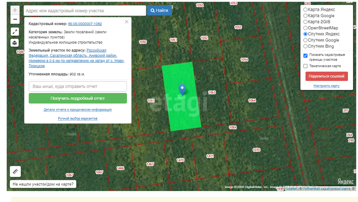The image size is (358, 202).
Task: Expand Ручной выбор вариантов options
Action: [x=78, y=118]
